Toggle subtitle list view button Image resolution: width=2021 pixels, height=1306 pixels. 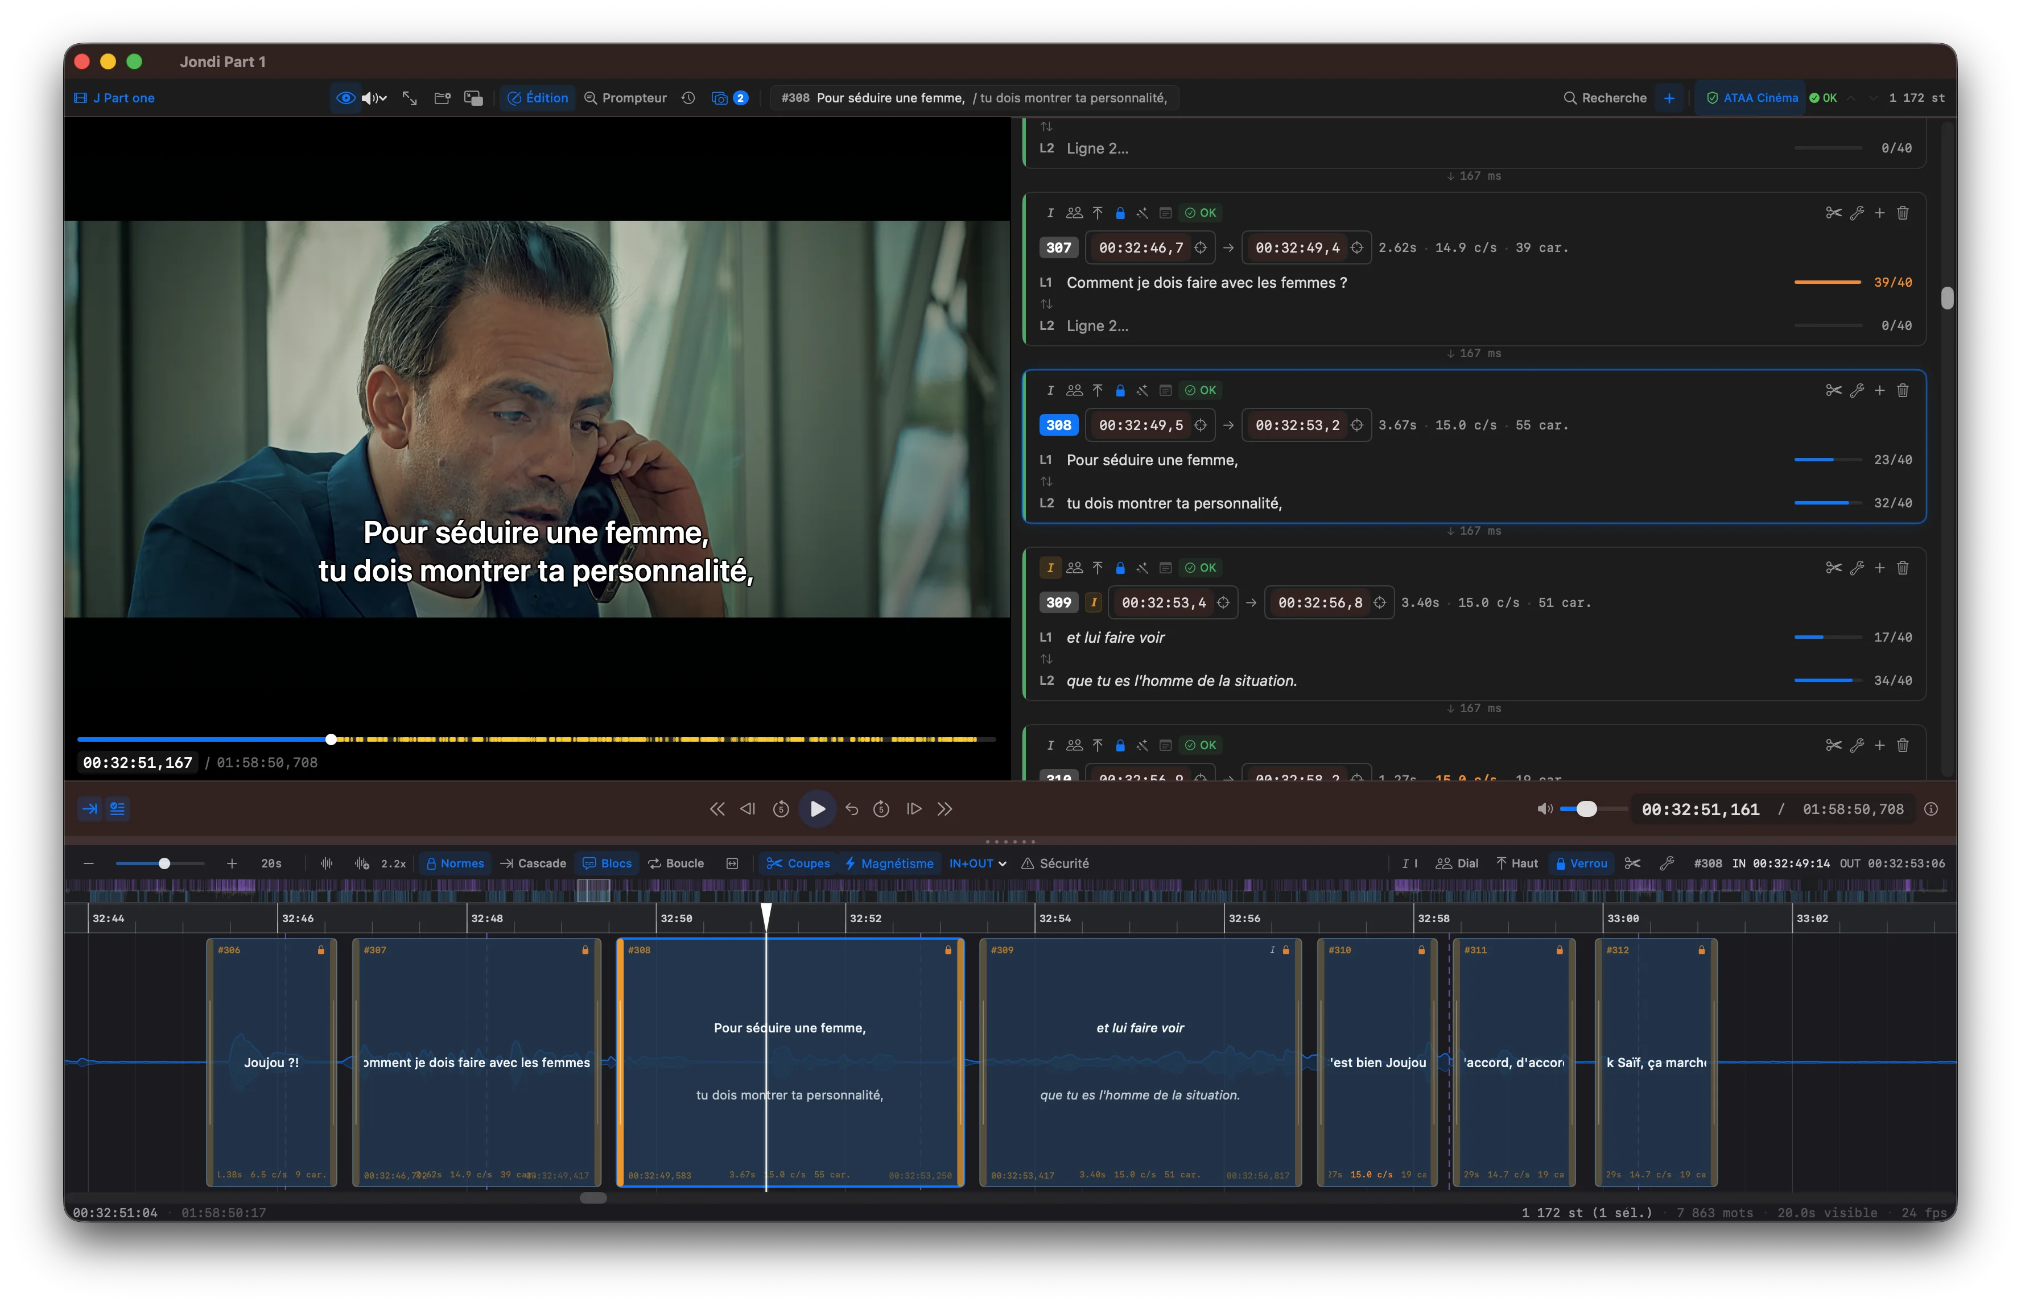117,809
